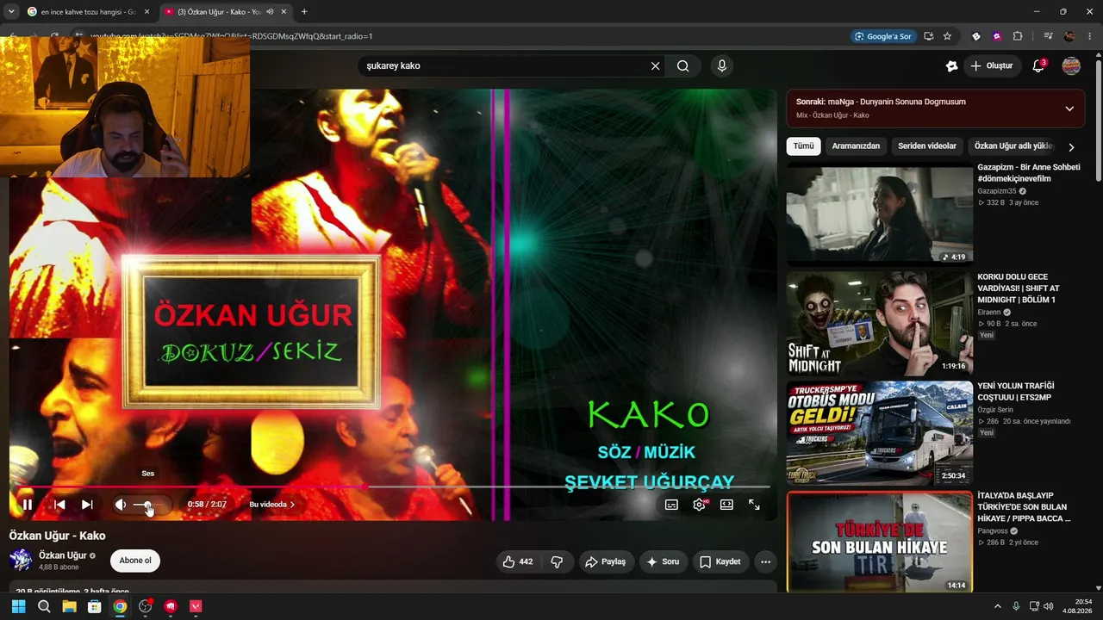The height and width of the screenshot is (620, 1103).
Task: Bookmark this page with the star
Action: (x=947, y=36)
